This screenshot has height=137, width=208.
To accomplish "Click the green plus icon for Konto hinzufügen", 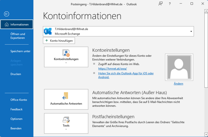I will [47, 40].
